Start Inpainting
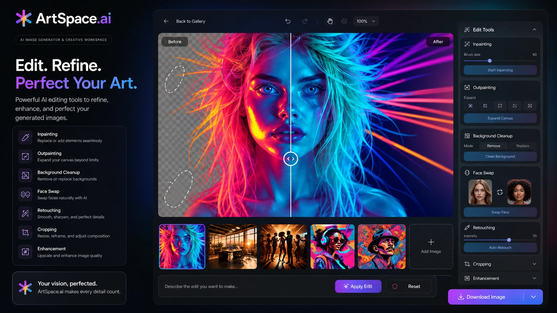Image resolution: width=557 pixels, height=313 pixels. [x=500, y=70]
